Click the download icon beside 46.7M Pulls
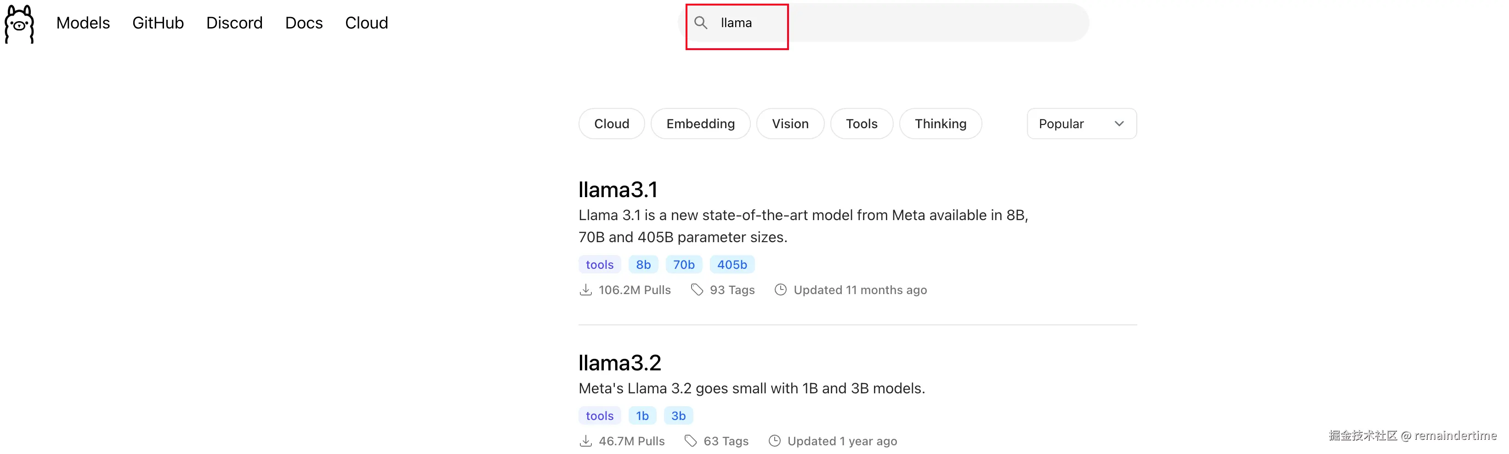 click(x=585, y=441)
